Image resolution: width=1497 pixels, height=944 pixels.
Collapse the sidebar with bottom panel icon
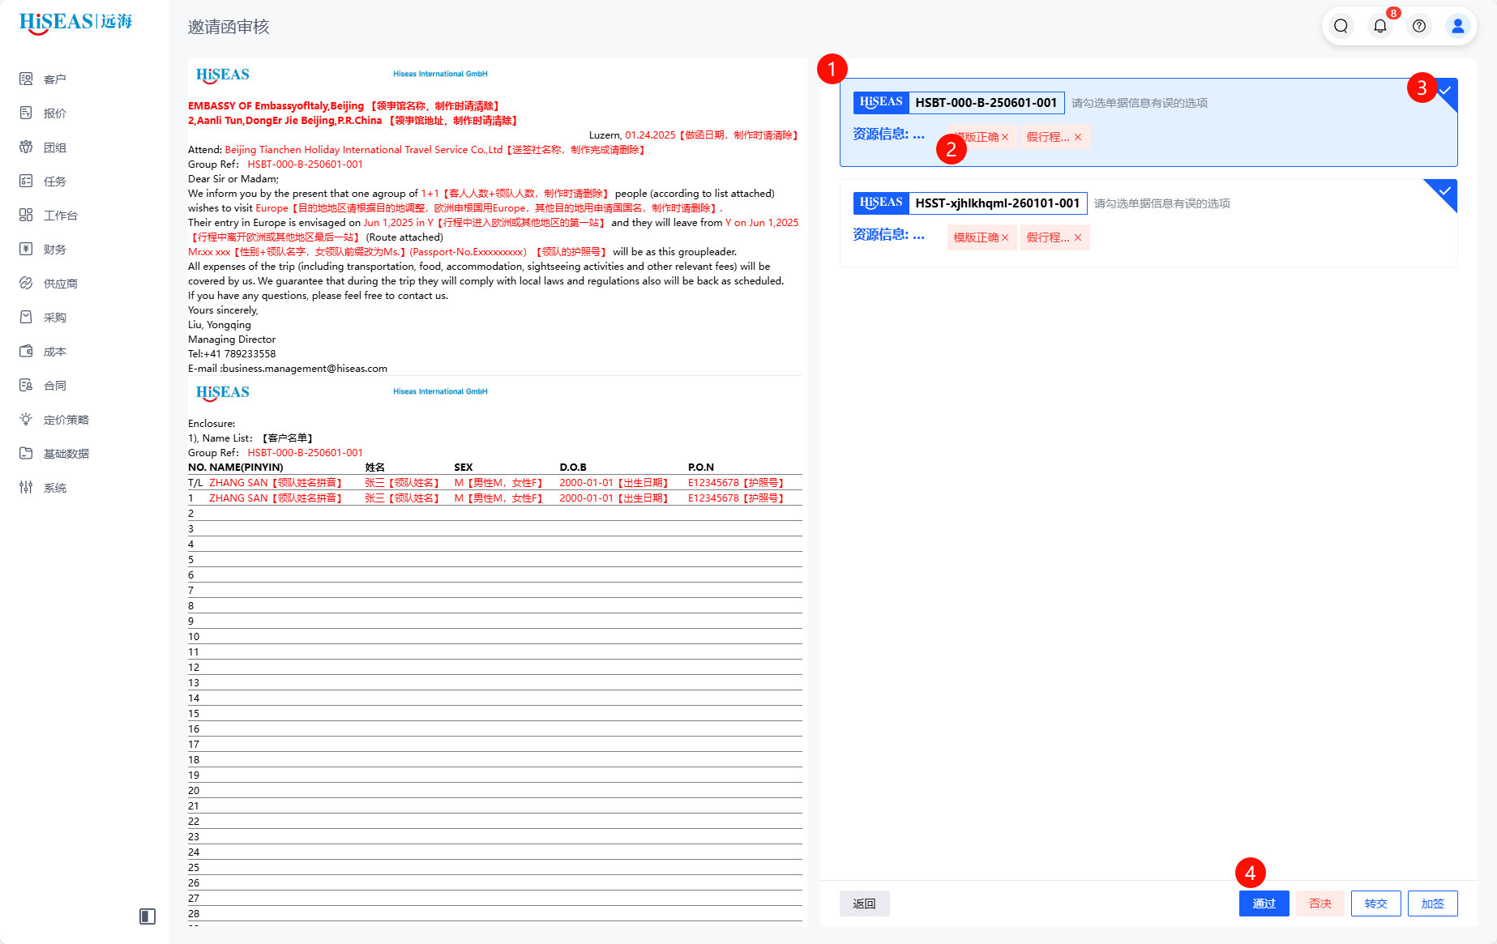point(148,916)
